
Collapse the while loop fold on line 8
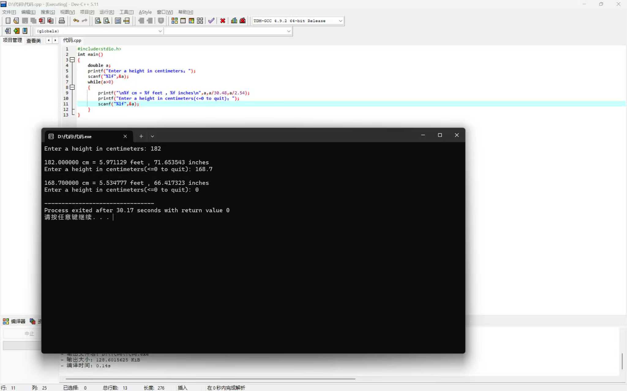pos(72,87)
